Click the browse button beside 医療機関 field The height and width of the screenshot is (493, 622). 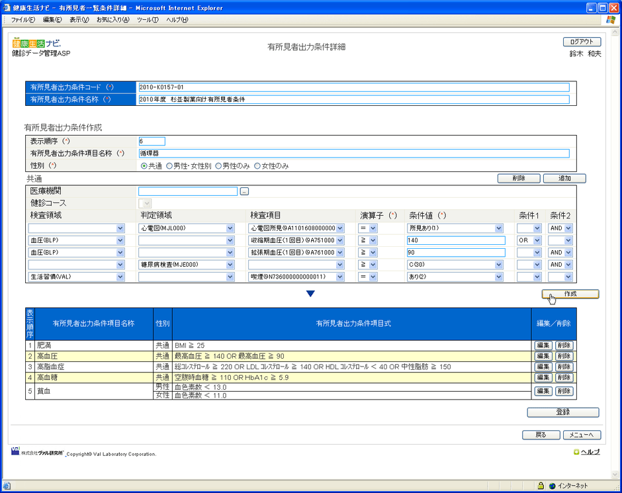[244, 191]
